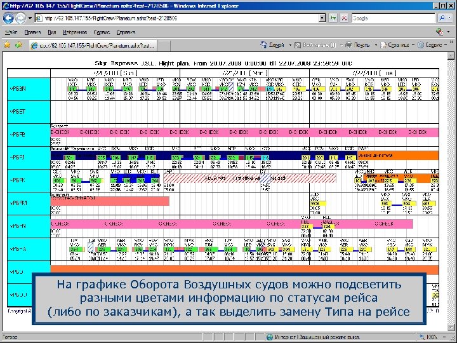Click the VPBFM aircraft row label
The width and height of the screenshot is (457, 343).
(29, 203)
